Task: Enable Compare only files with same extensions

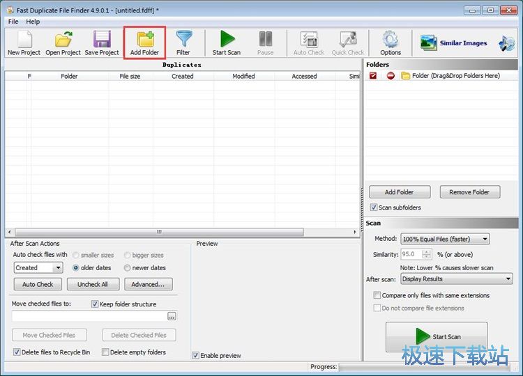Action: pos(377,295)
